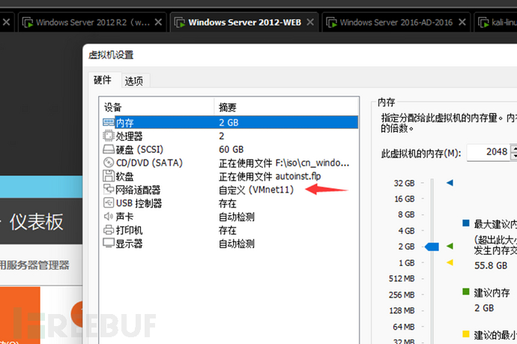The height and width of the screenshot is (344, 517).
Task: Click the USB controller icon
Action: click(x=108, y=202)
